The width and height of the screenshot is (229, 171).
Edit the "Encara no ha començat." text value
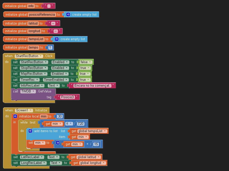pos(92,86)
